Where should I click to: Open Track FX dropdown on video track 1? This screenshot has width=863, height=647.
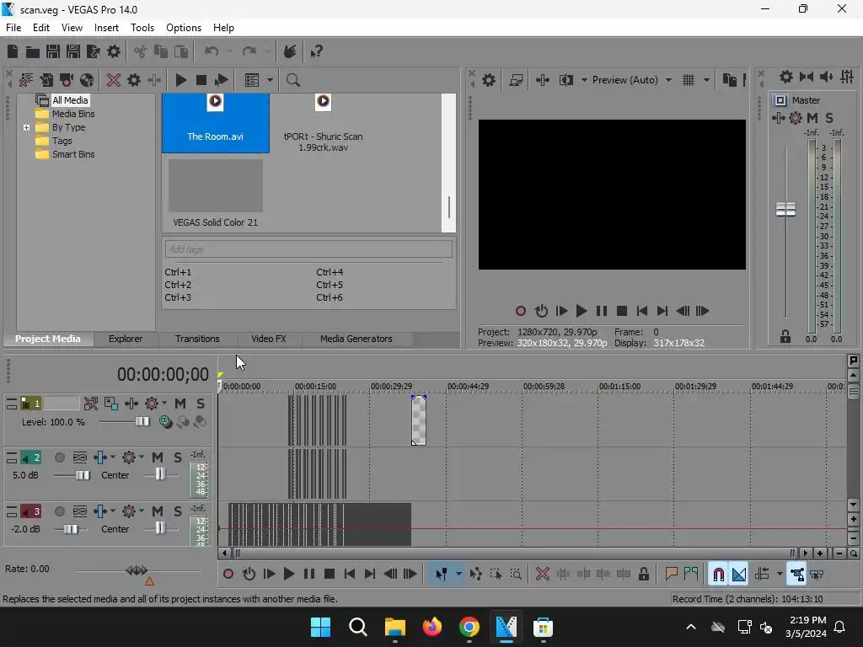(164, 404)
